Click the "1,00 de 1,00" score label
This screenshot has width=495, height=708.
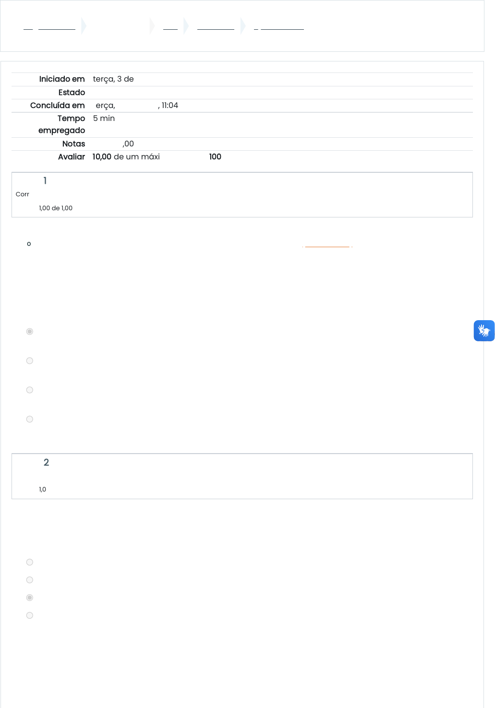(x=56, y=208)
